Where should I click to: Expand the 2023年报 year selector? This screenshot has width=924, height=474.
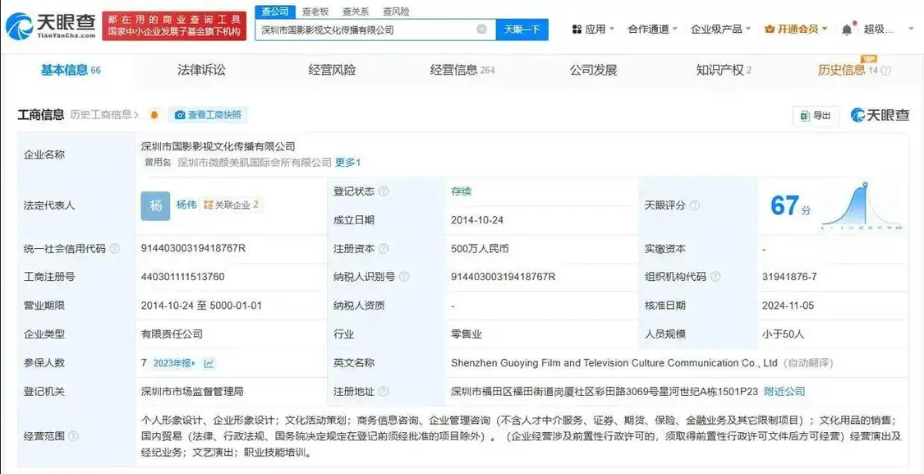point(174,363)
